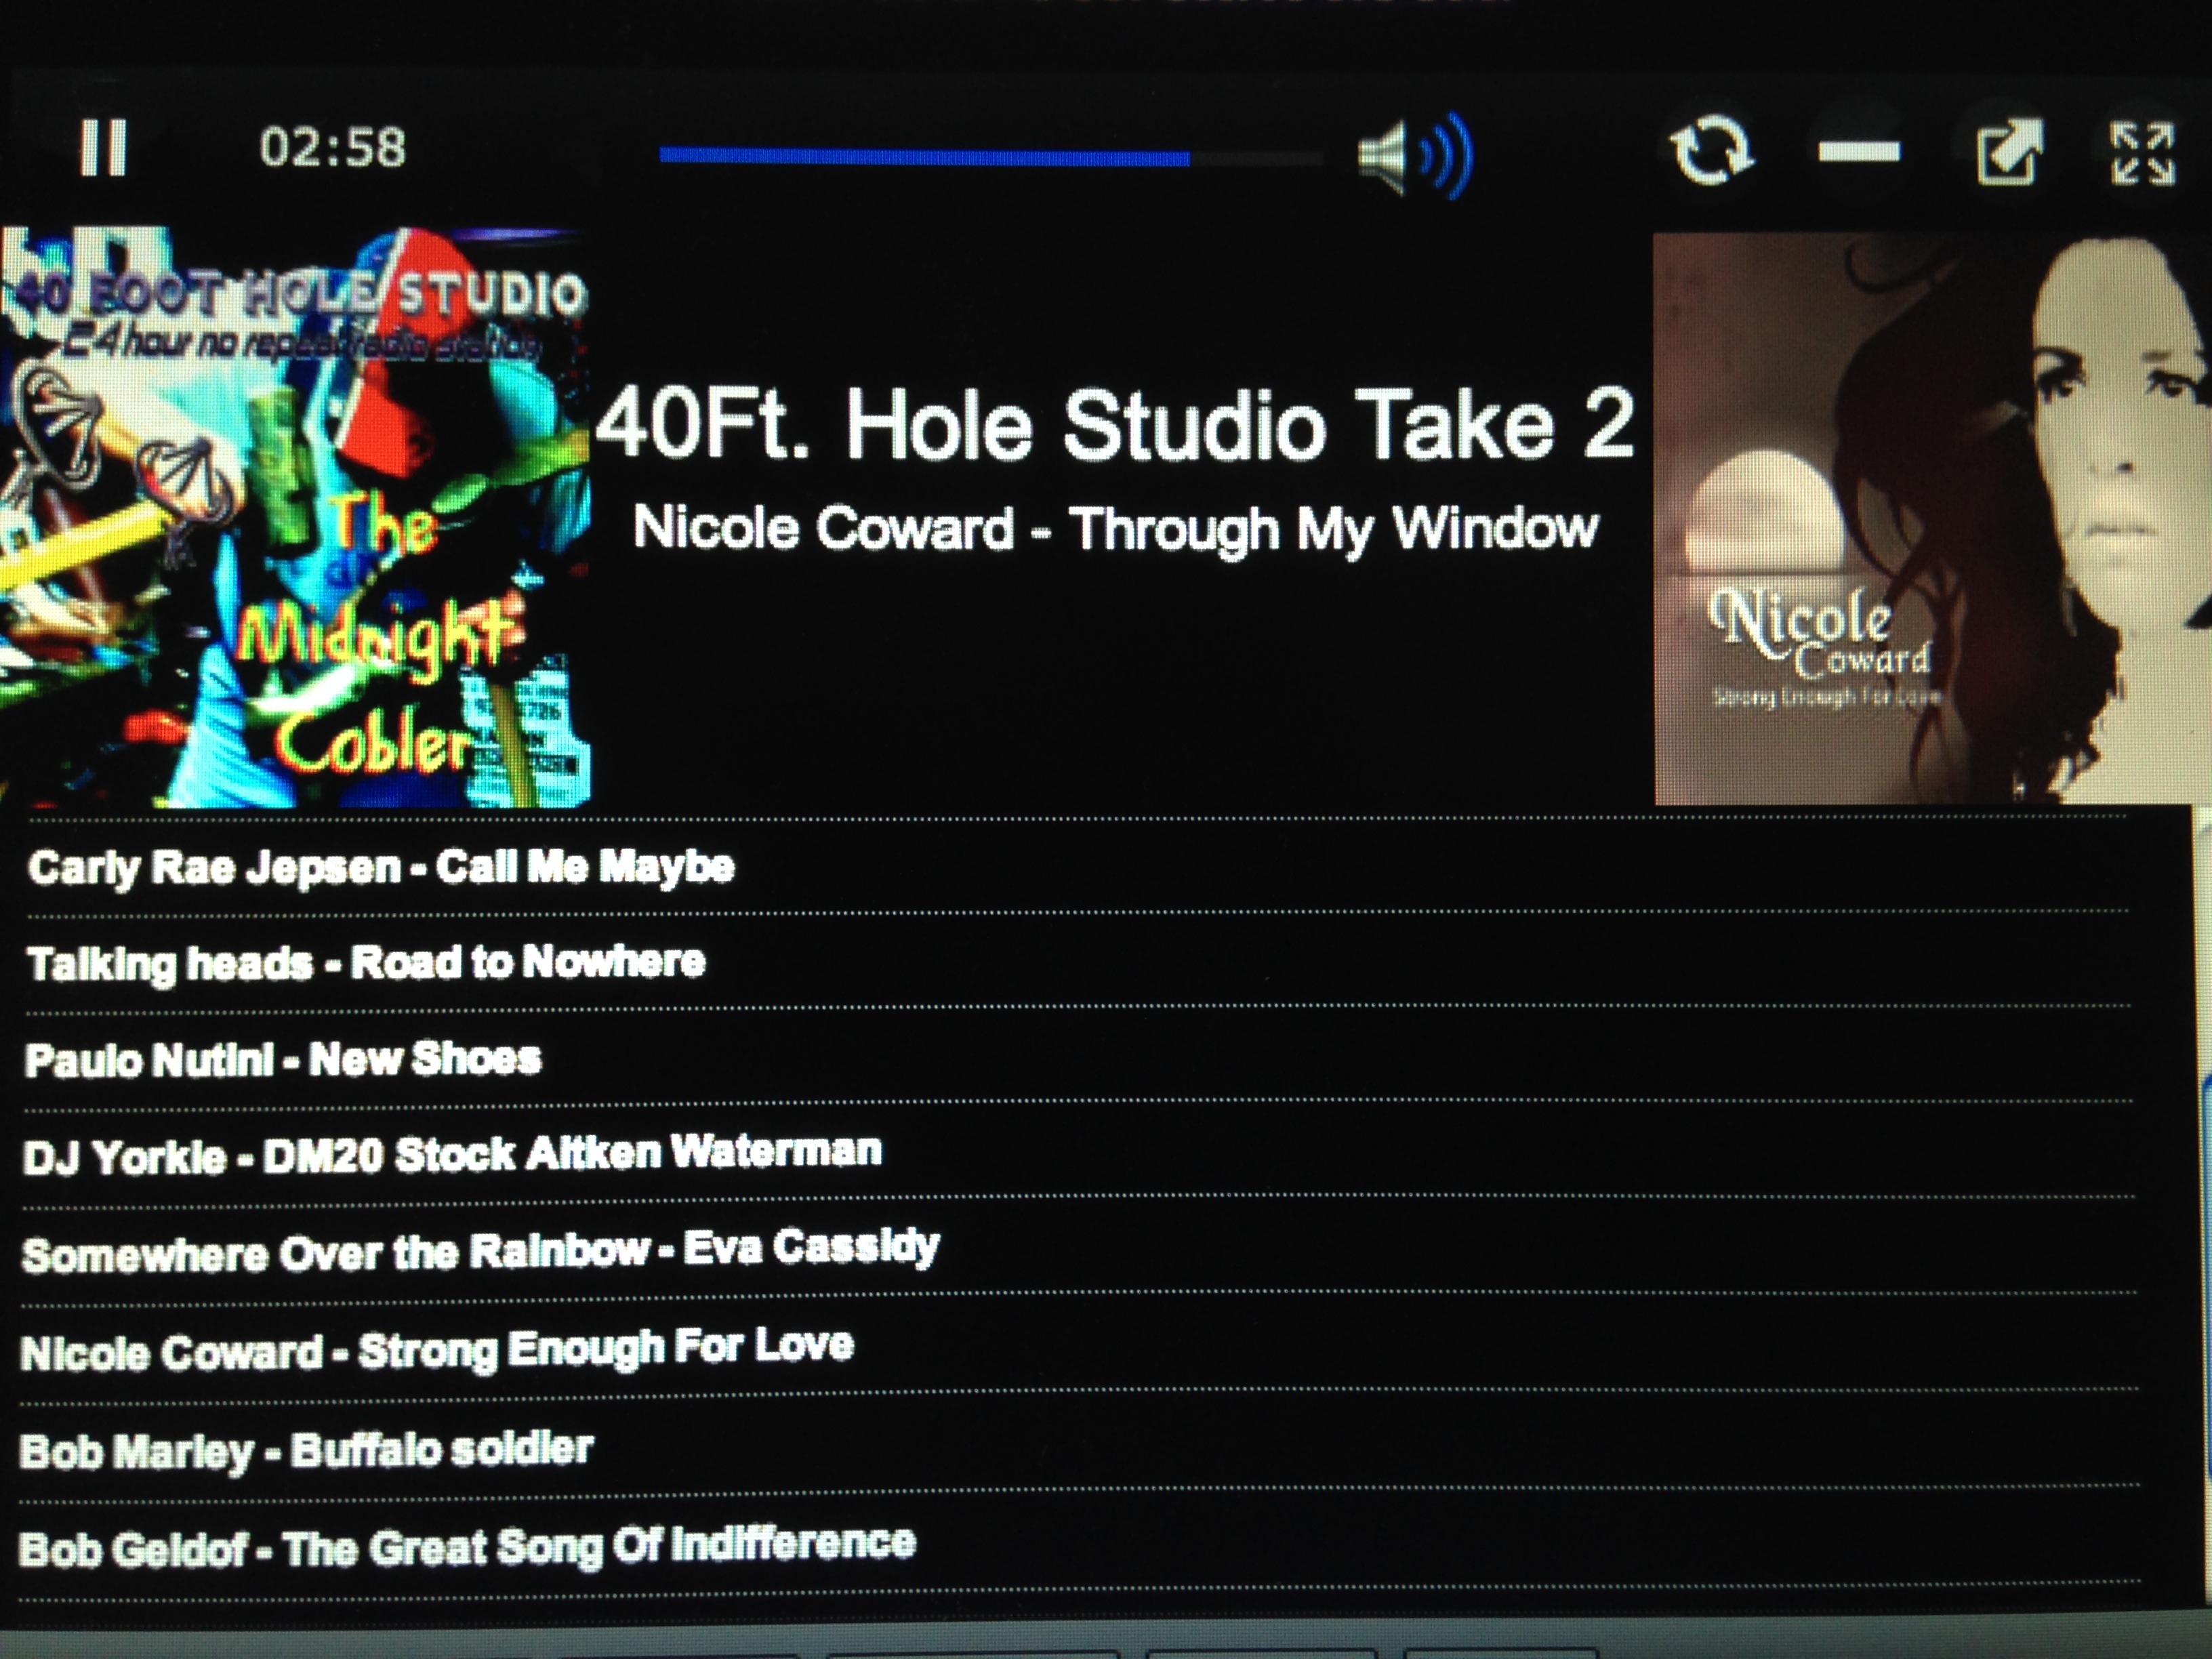This screenshot has width=2212, height=1659.
Task: Click the 40Ft. Hole Studio Take 2 title
Action: tap(1115, 424)
